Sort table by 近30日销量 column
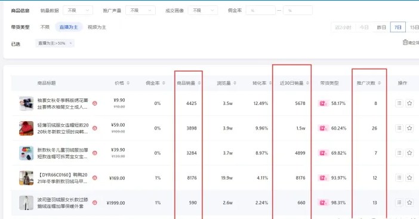 [x=307, y=83]
